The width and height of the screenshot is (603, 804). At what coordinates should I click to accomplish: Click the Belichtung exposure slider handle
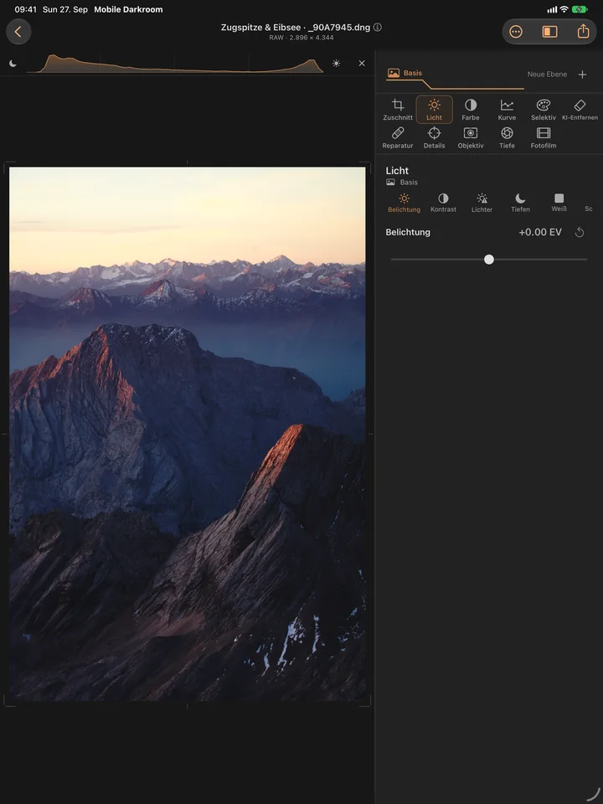point(489,260)
